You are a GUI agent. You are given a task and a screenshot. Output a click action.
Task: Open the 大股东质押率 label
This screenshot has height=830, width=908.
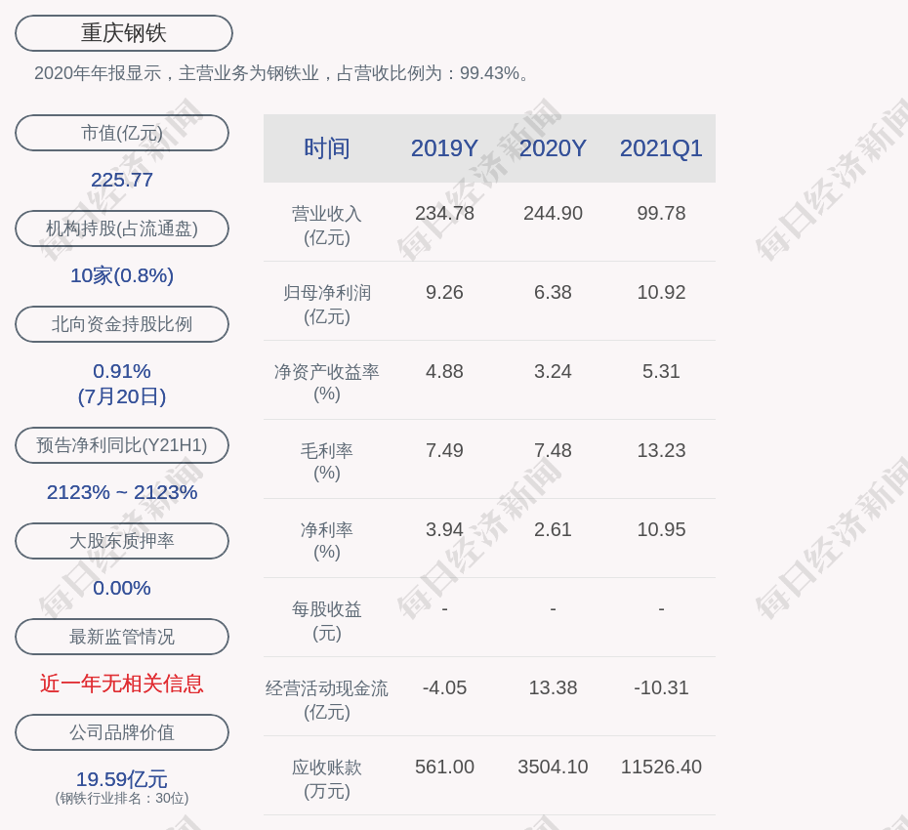pyautogui.click(x=122, y=541)
